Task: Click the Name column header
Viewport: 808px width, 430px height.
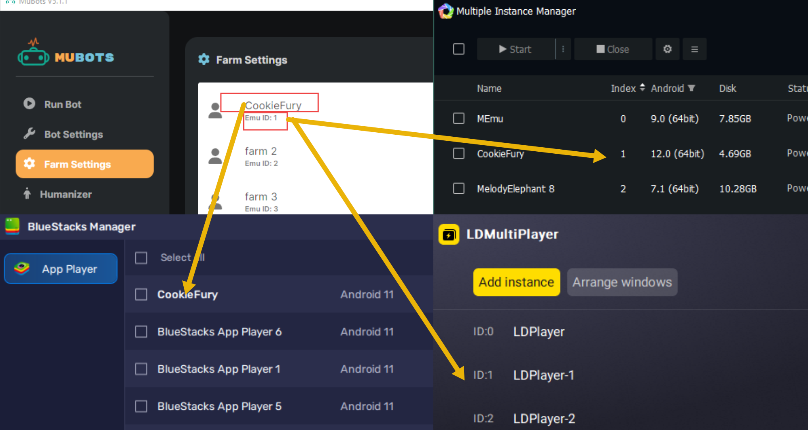Action: [489, 88]
